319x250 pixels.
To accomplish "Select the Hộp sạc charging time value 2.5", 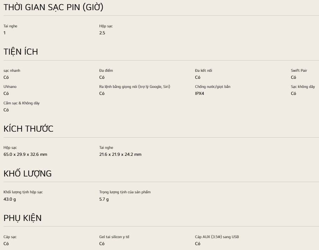I will (102, 33).
